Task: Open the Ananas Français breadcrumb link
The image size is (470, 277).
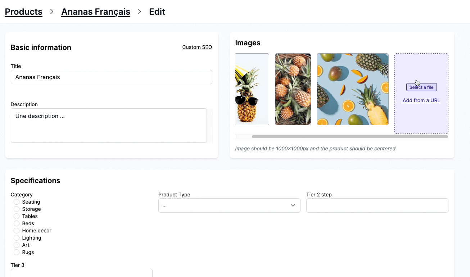Action: pos(96,12)
